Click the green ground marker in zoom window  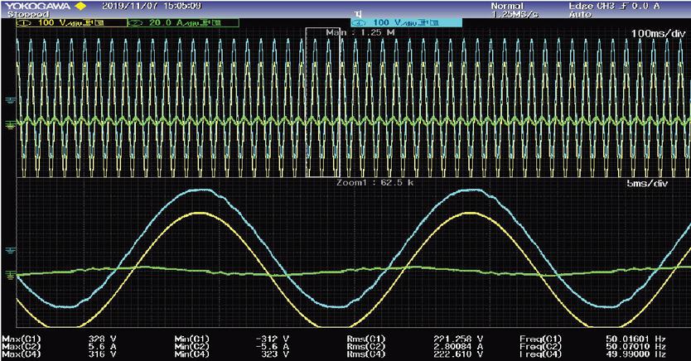[9, 274]
